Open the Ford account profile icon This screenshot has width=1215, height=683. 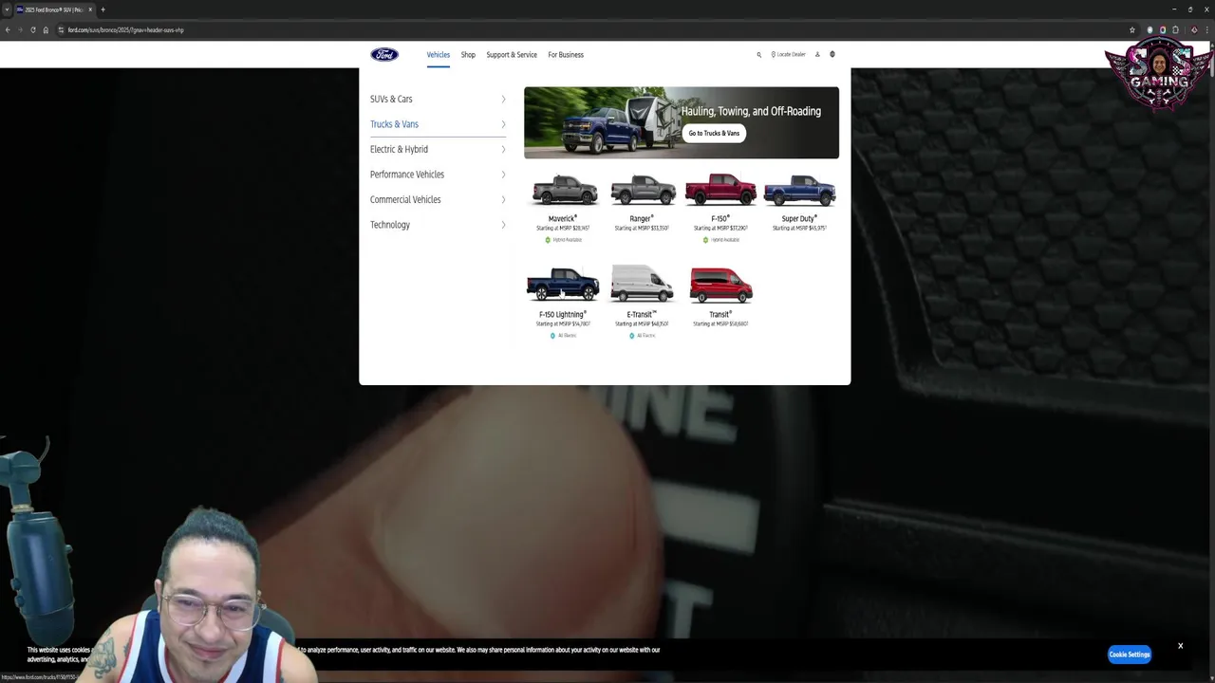[817, 54]
